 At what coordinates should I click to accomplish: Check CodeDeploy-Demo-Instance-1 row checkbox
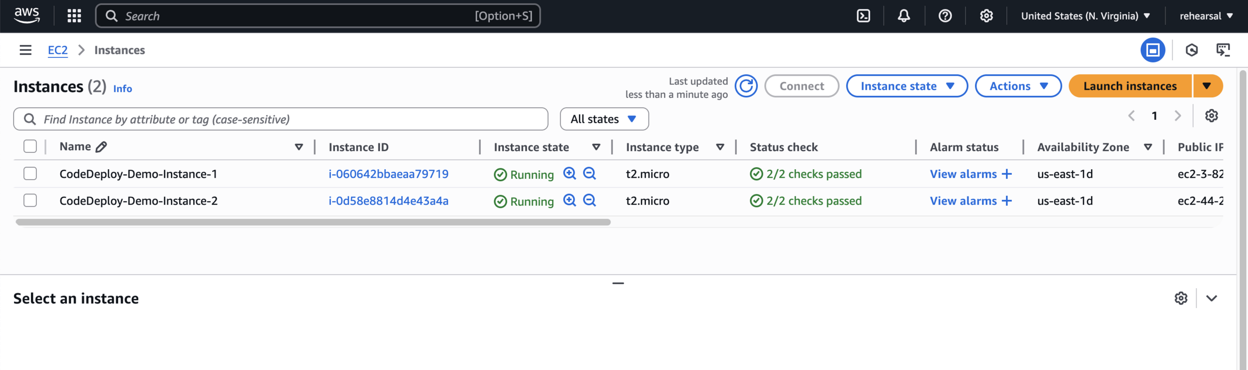pos(30,173)
